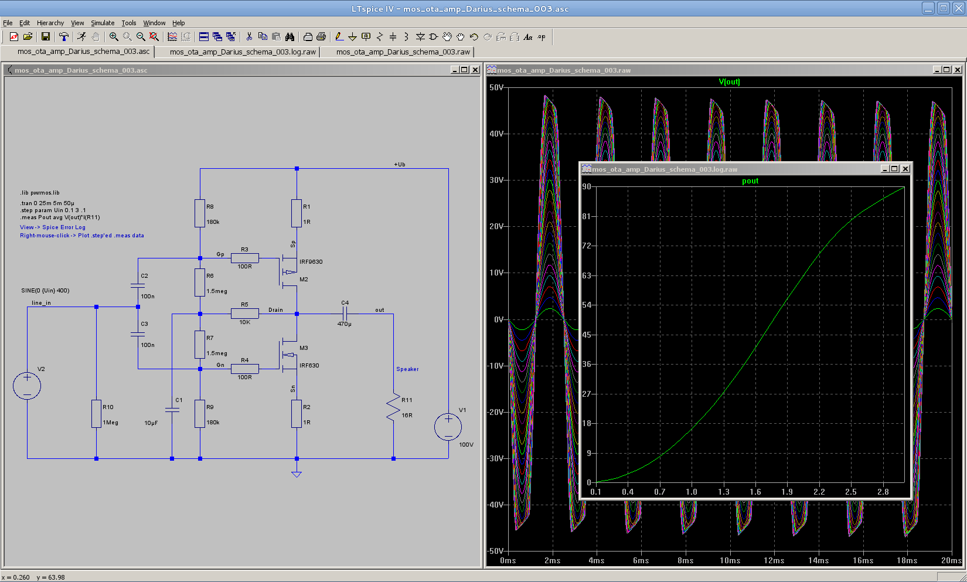The image size is (967, 582).
Task: Click the Copy toolbar icon
Action: pyautogui.click(x=263, y=37)
